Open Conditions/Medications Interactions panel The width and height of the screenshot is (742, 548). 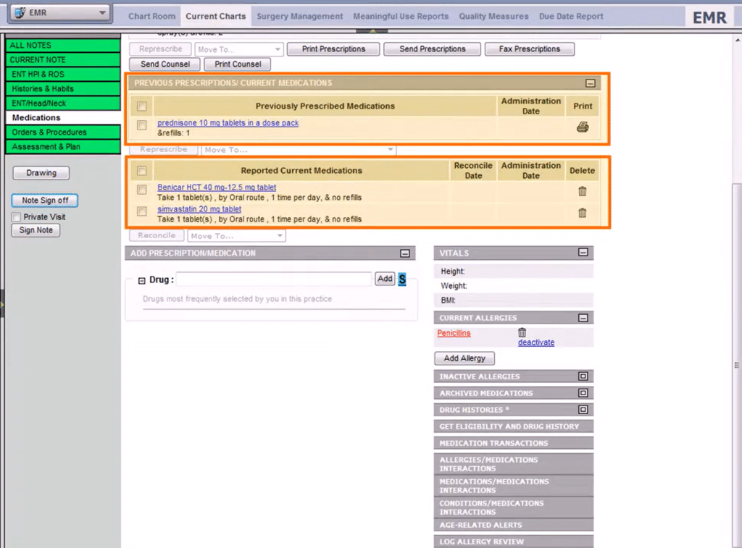pos(514,507)
